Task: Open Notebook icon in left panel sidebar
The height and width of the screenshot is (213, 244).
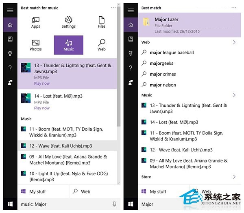Action: (10, 39)
